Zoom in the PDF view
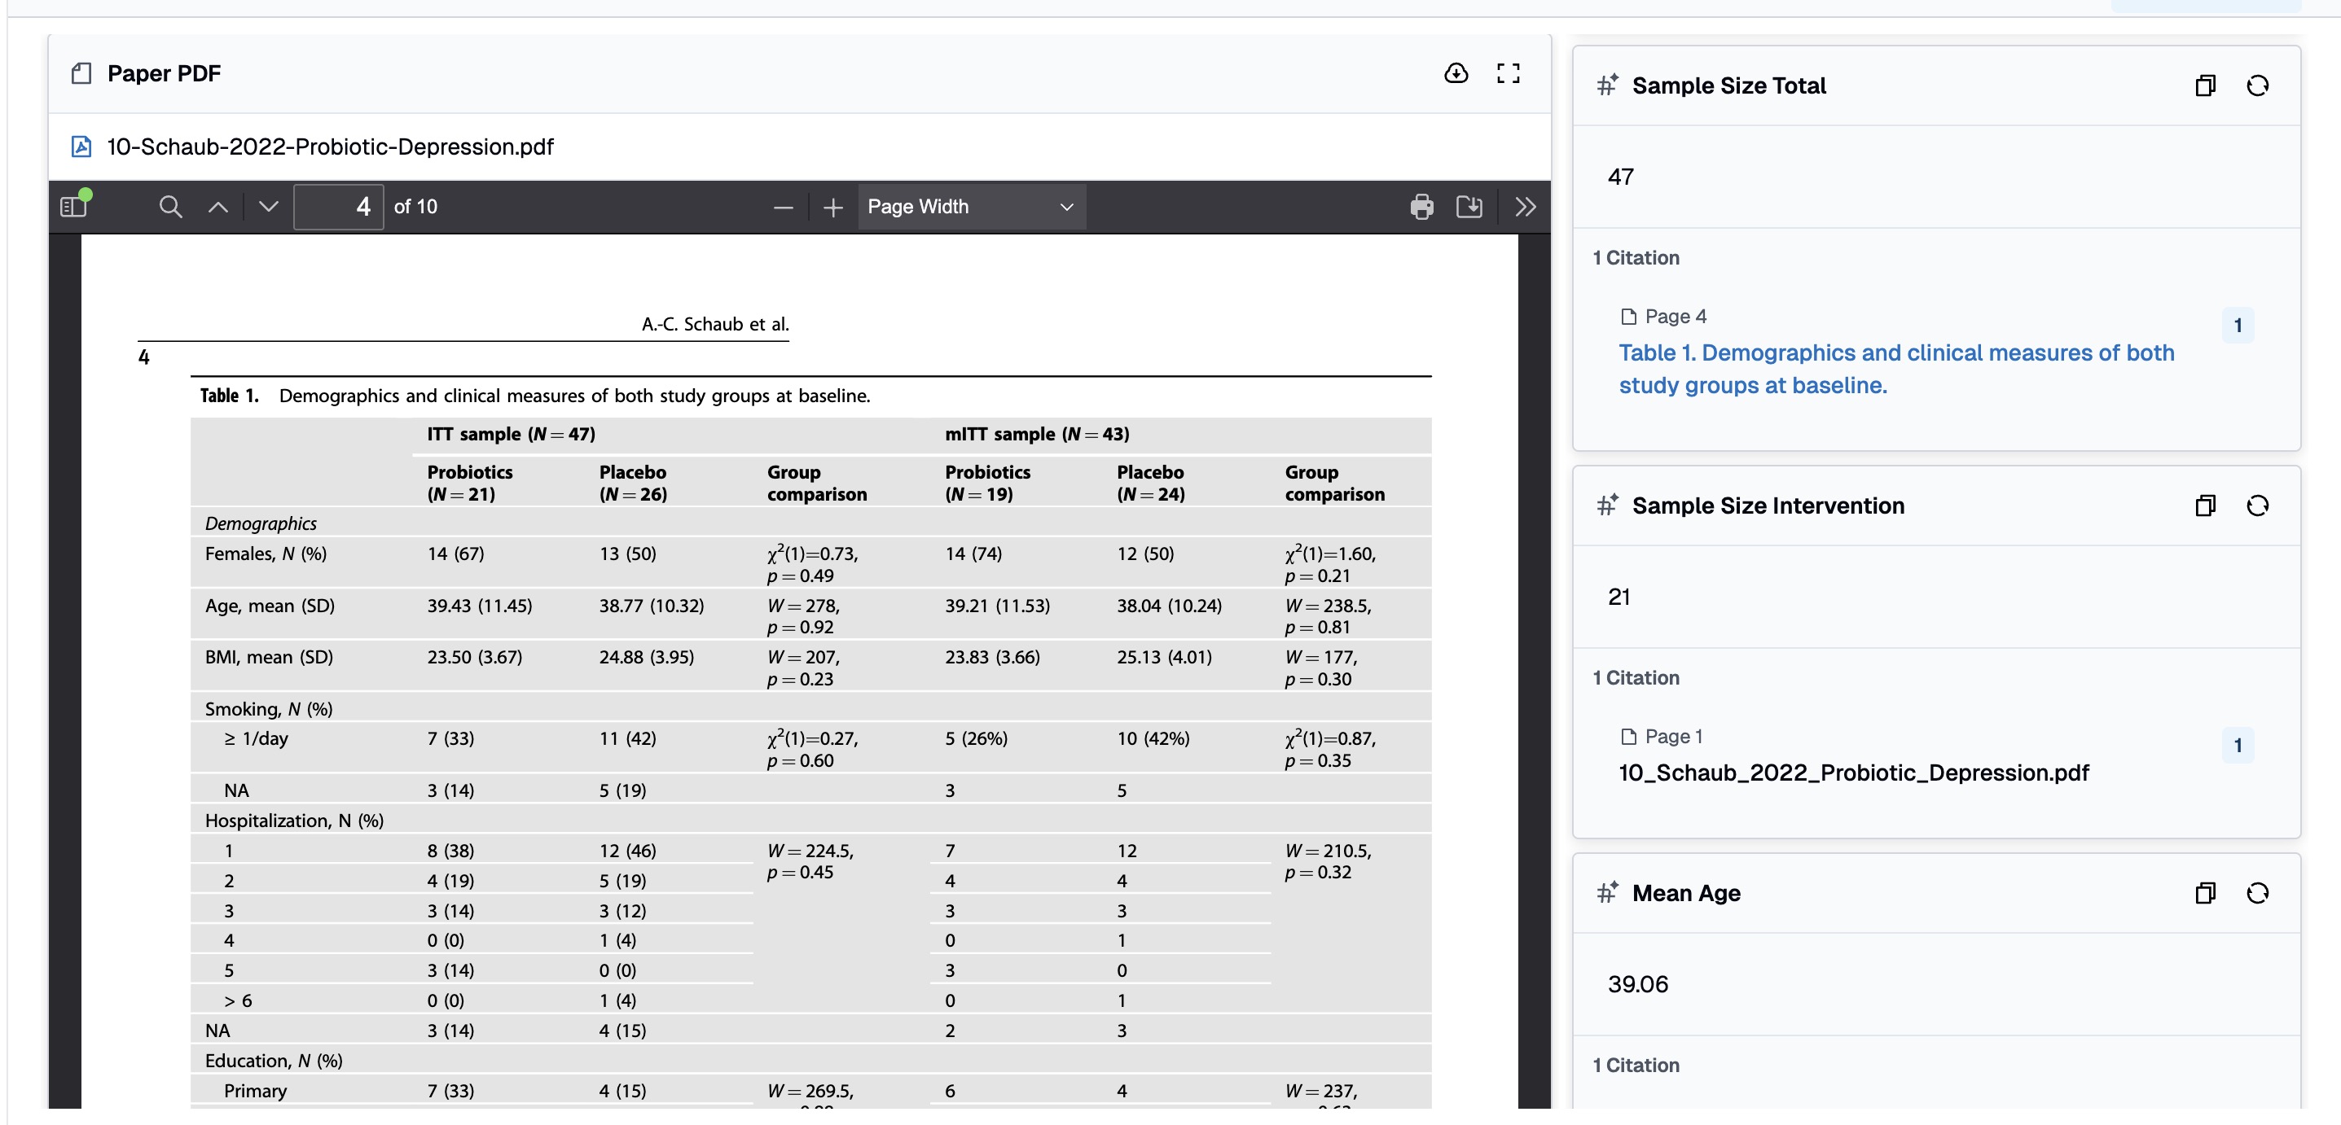Image resolution: width=2341 pixels, height=1125 pixels. 832,208
